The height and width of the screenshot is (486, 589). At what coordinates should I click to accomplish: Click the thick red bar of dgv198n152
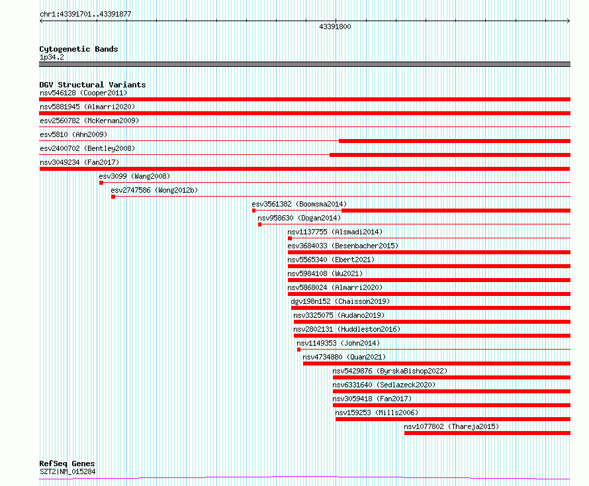[431, 308]
